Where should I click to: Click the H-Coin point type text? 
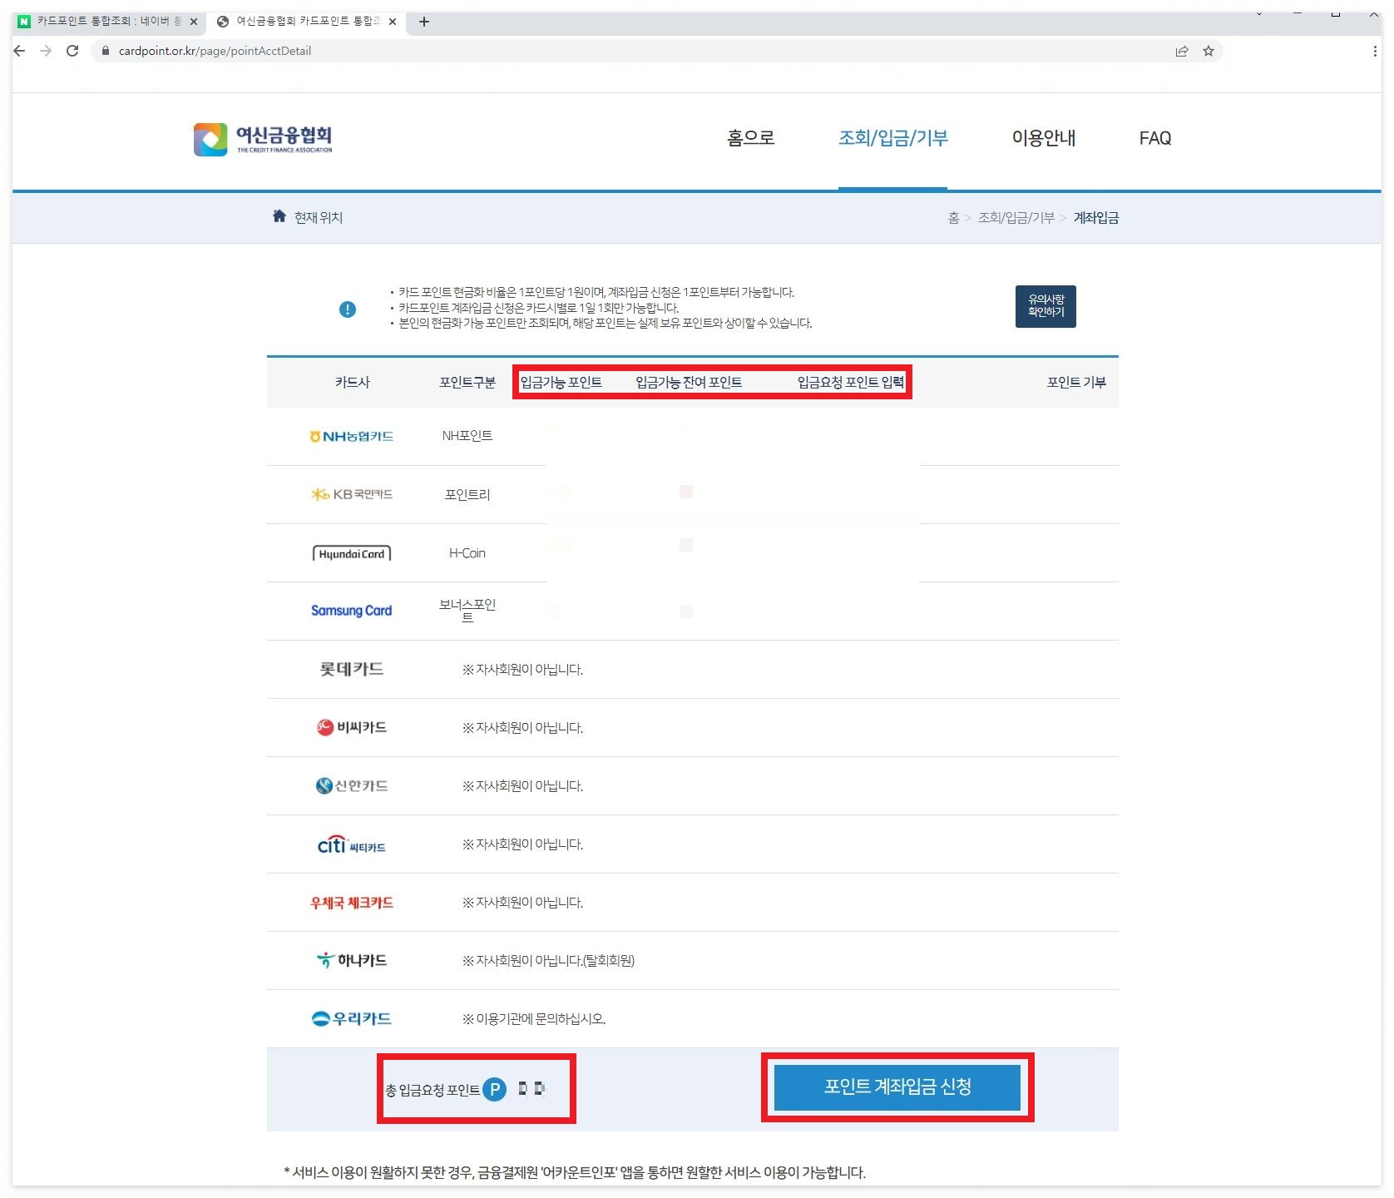467,553
